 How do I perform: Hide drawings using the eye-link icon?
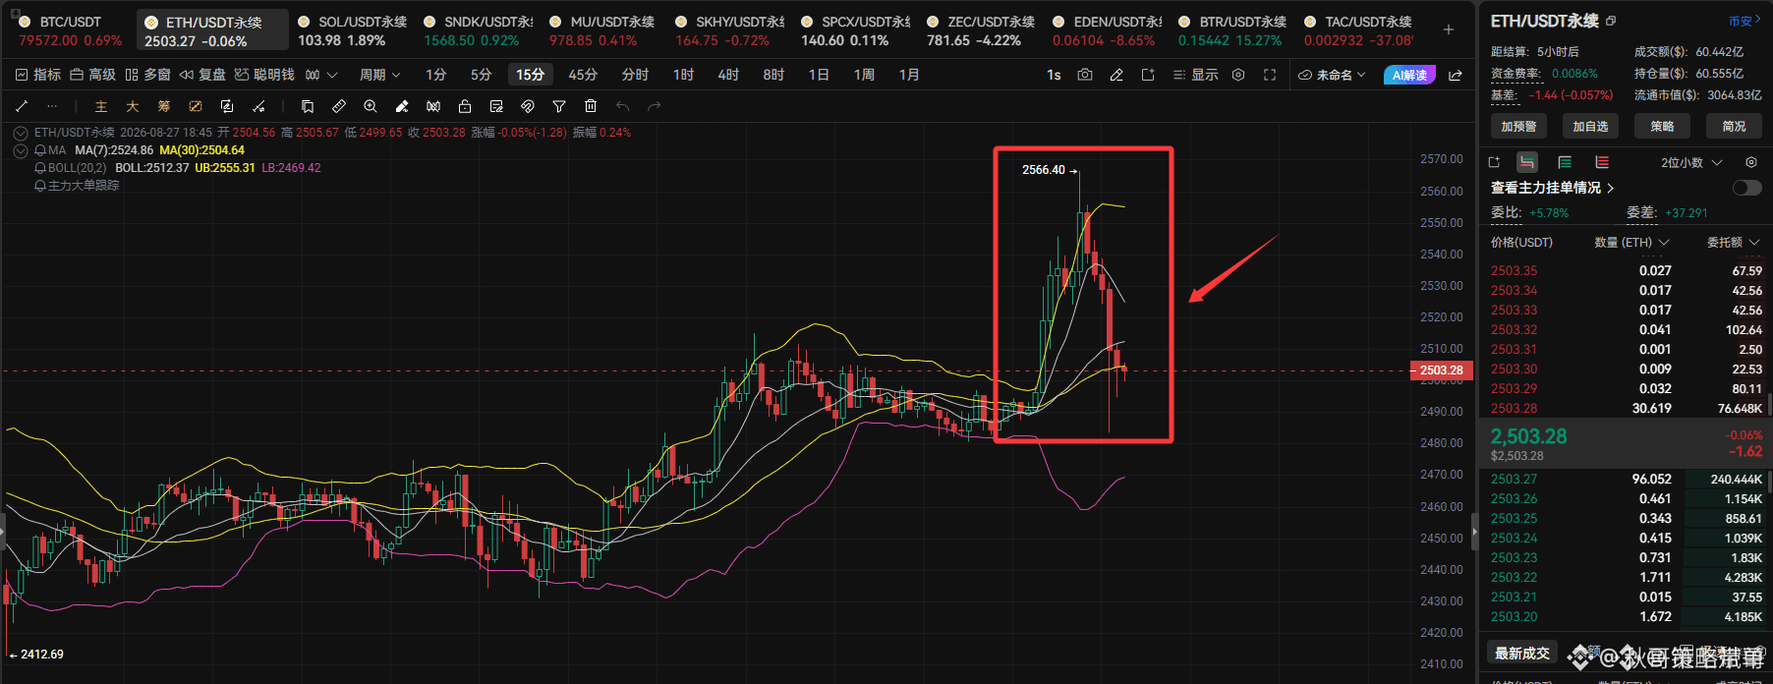[x=528, y=106]
